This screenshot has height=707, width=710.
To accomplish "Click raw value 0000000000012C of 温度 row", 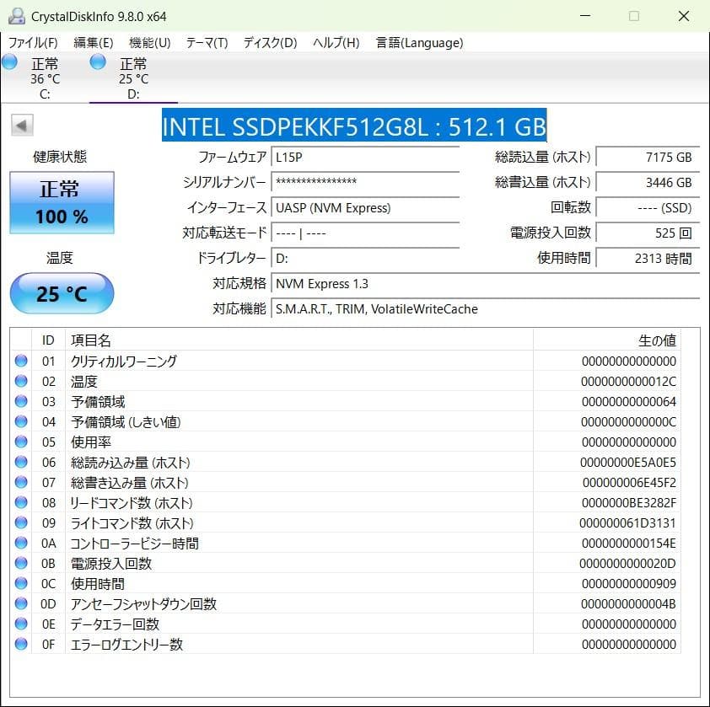I will 628,382.
